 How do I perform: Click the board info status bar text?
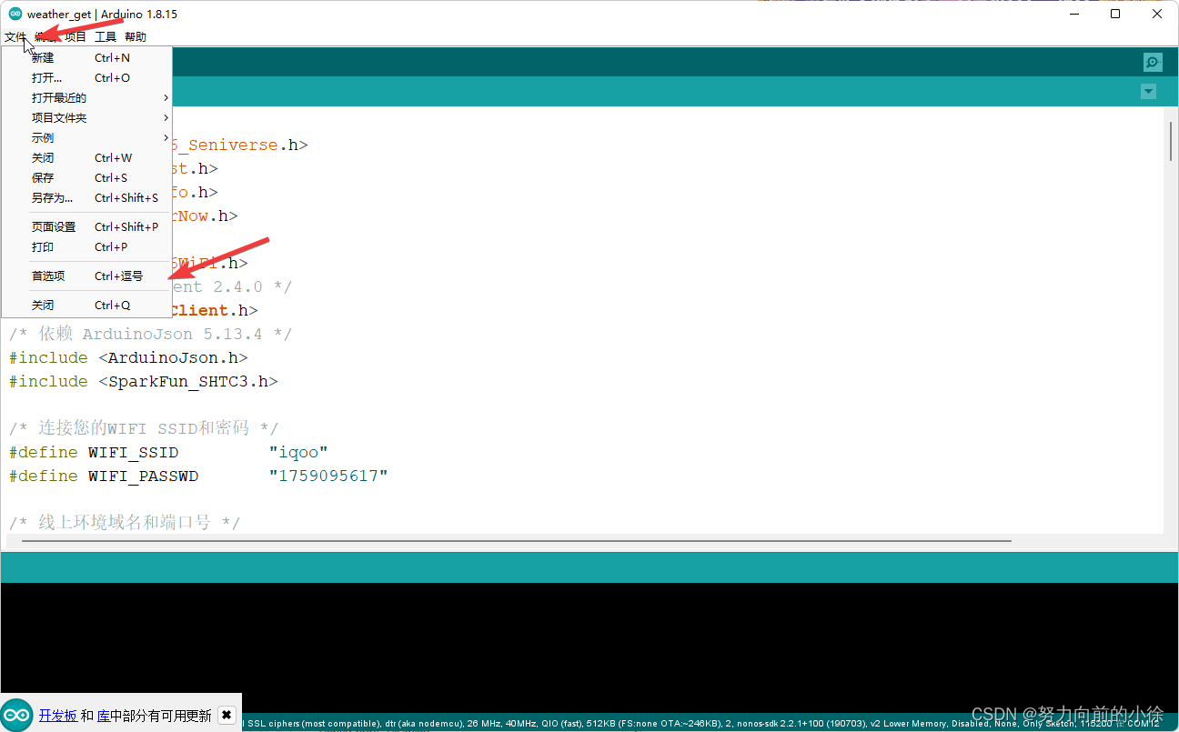[x=700, y=723]
